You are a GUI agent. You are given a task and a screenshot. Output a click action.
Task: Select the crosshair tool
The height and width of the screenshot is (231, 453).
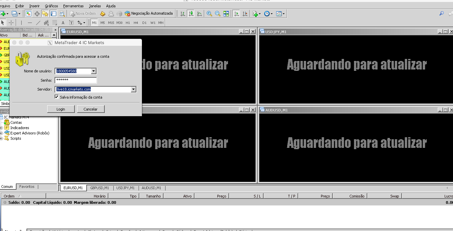(11, 23)
